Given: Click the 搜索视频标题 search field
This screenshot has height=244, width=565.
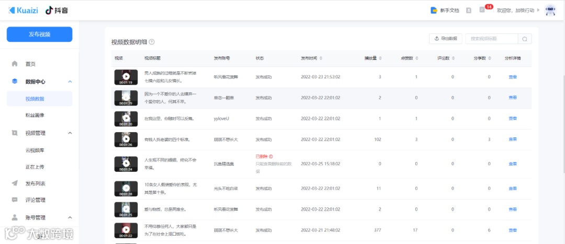Looking at the screenshot, I should point(492,39).
